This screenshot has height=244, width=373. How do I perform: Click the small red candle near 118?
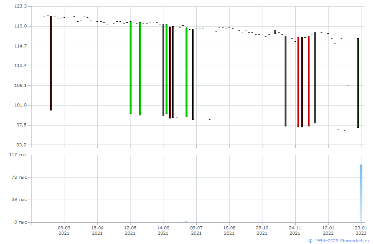275,31
